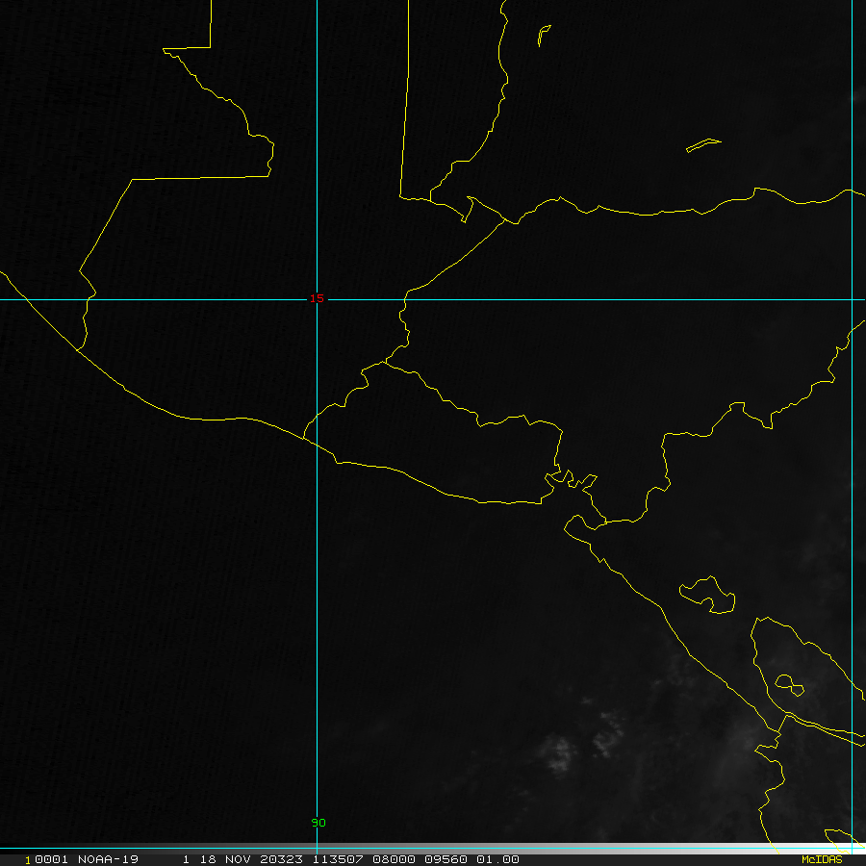The height and width of the screenshot is (866, 866).
Task: Click the Gulf of Fonseca coastline inlet
Action: [x=568, y=481]
